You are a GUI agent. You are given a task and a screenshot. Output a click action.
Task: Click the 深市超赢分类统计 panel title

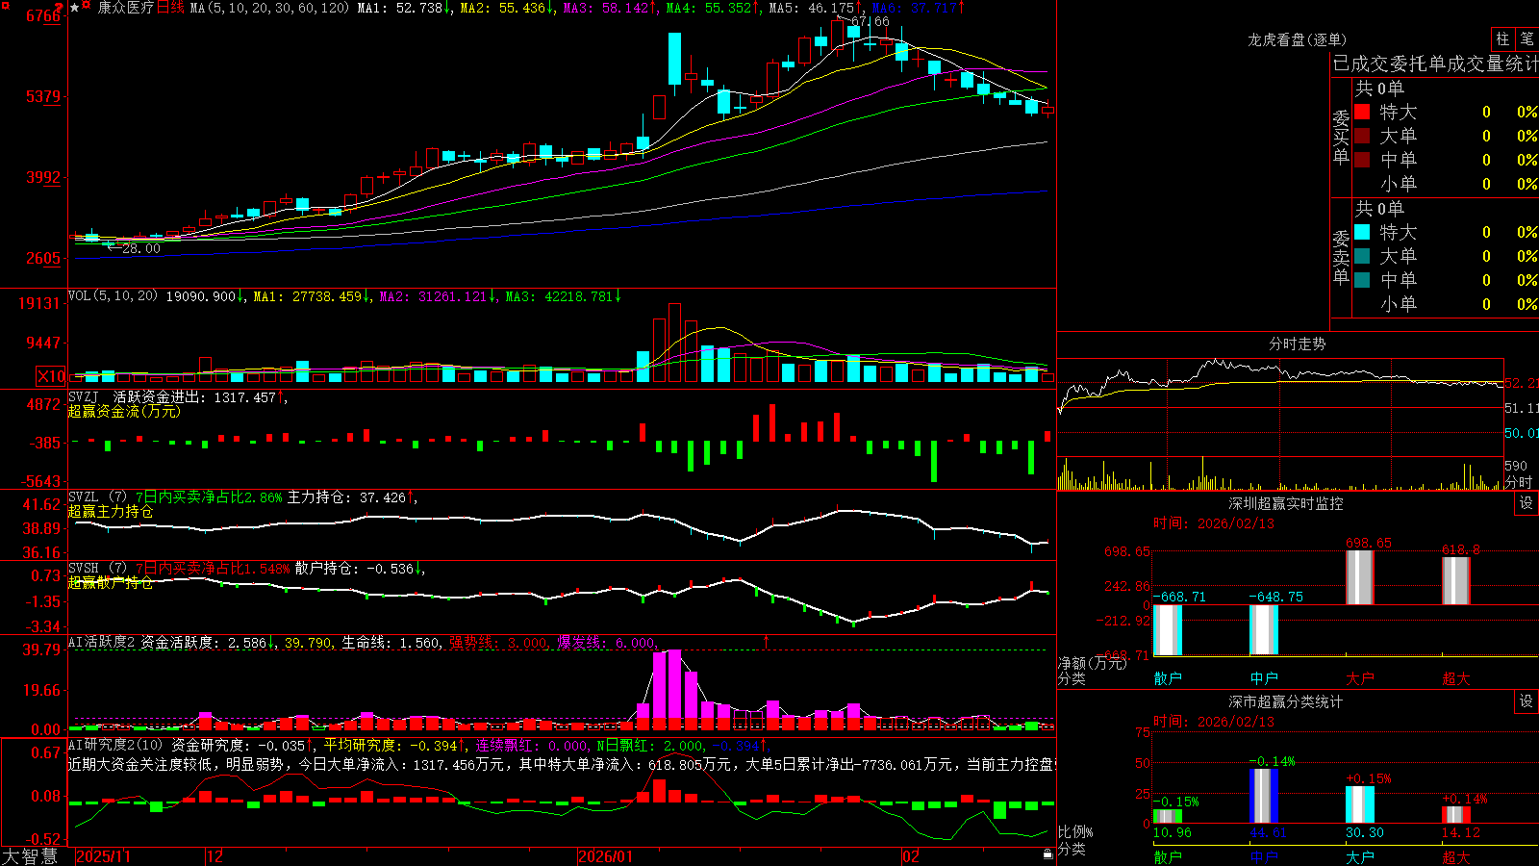(x=1286, y=701)
